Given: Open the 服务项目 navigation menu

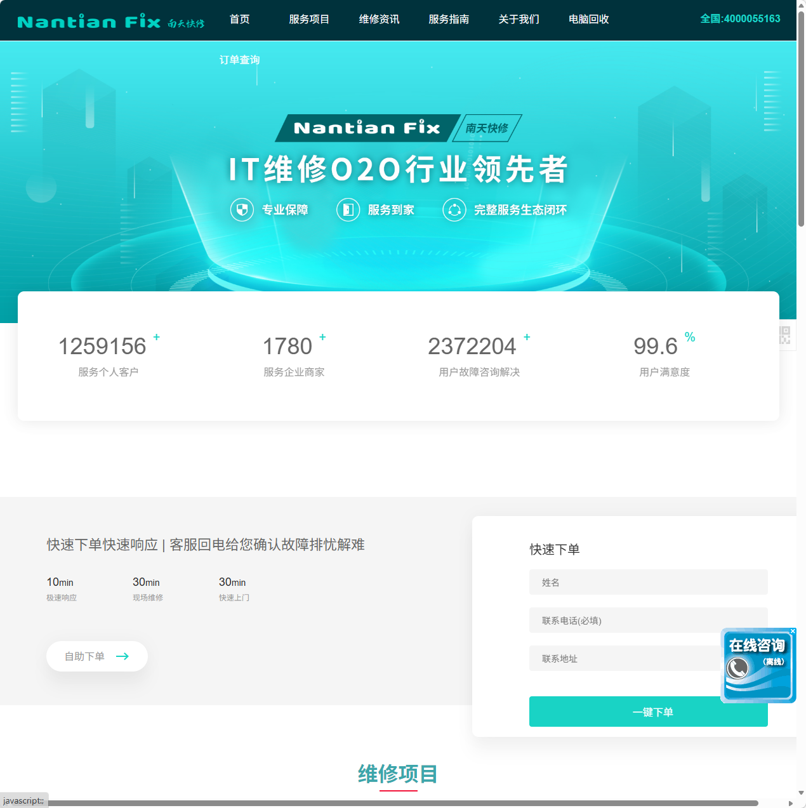Looking at the screenshot, I should pyautogui.click(x=308, y=20).
